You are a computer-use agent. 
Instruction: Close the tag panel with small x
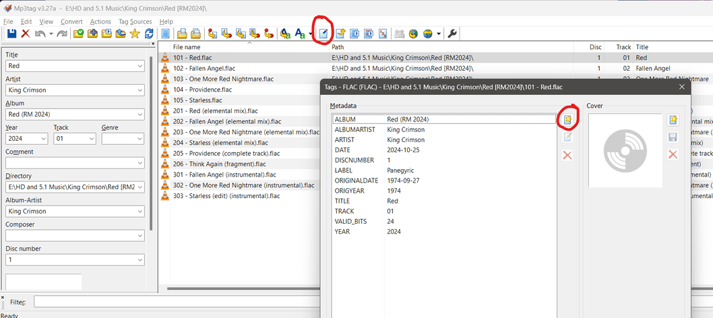(x=153, y=44)
